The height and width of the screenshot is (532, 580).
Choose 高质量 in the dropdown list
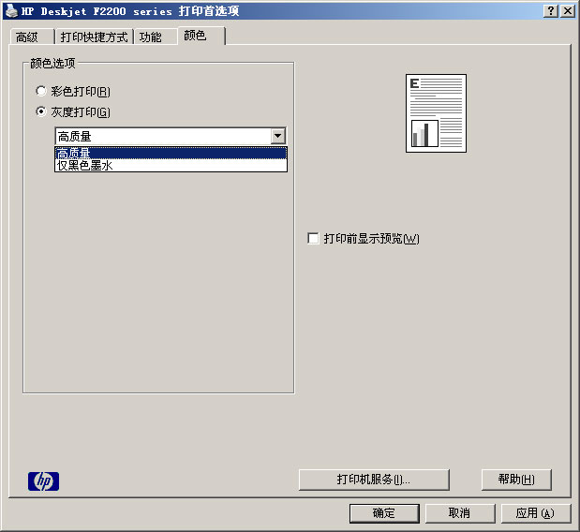pyautogui.click(x=171, y=153)
